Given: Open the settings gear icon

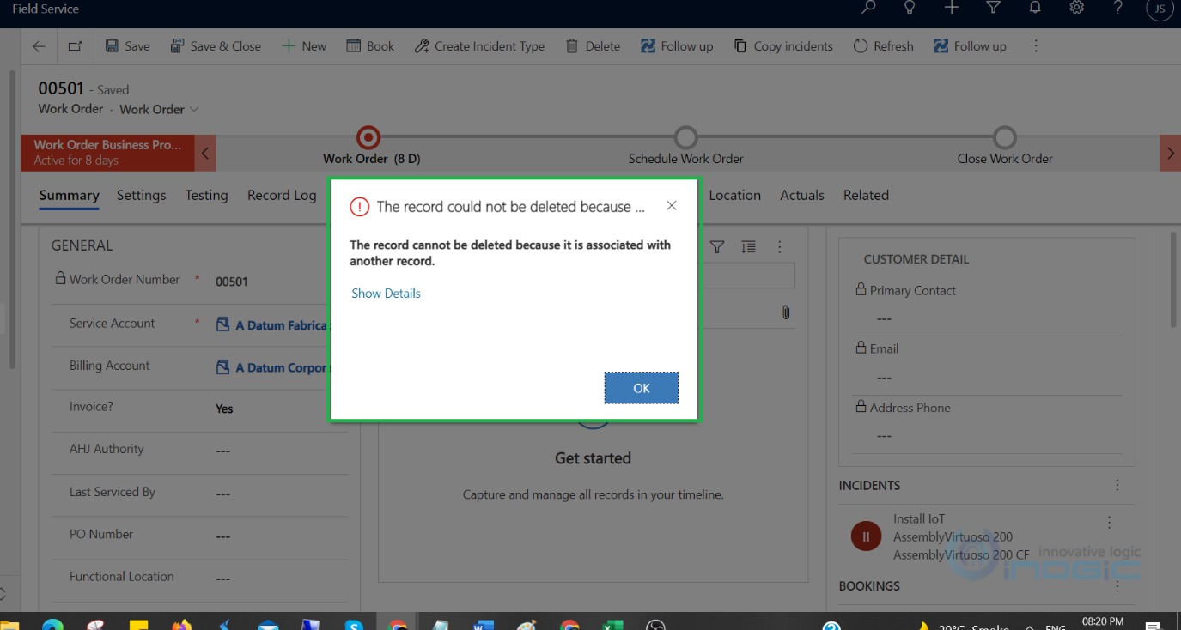Looking at the screenshot, I should point(1076,8).
